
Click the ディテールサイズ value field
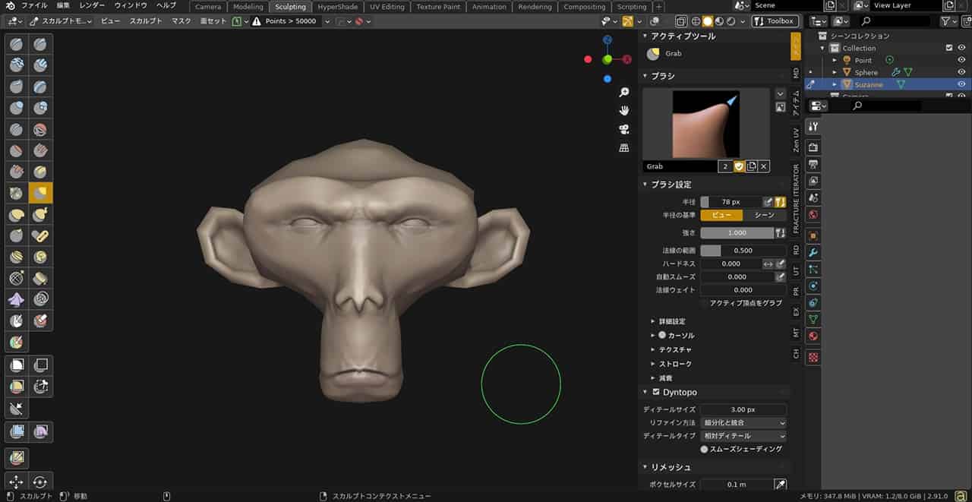point(743,409)
